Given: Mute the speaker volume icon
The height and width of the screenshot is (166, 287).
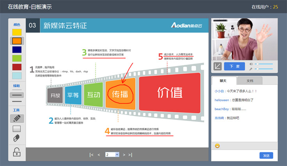Looking at the screenshot, I should [251, 64].
